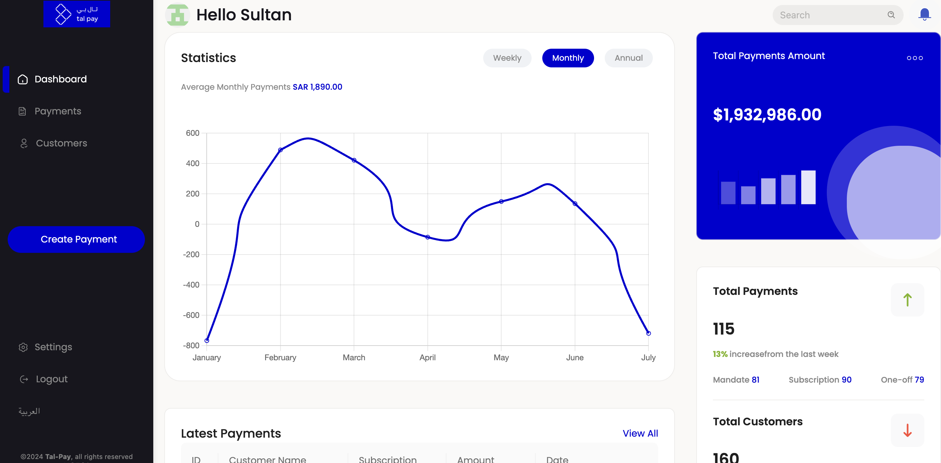Click the green up-arrow on Total Payments
941x463 pixels.
(x=907, y=300)
